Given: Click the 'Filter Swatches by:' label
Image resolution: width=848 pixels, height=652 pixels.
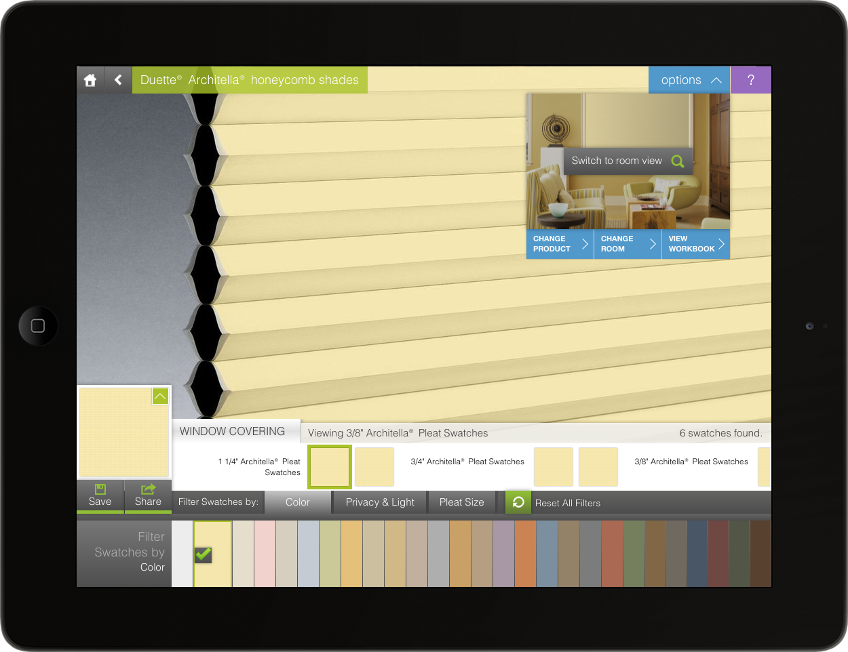Looking at the screenshot, I should tap(218, 502).
